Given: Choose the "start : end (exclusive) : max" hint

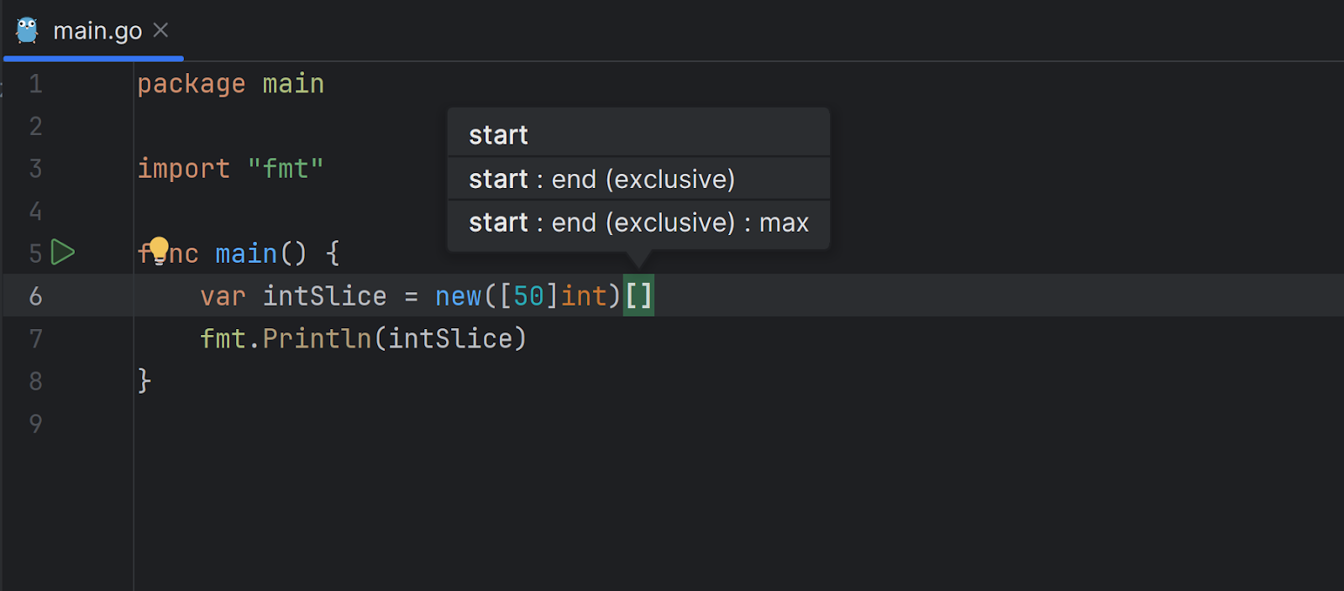Looking at the screenshot, I should 638,222.
